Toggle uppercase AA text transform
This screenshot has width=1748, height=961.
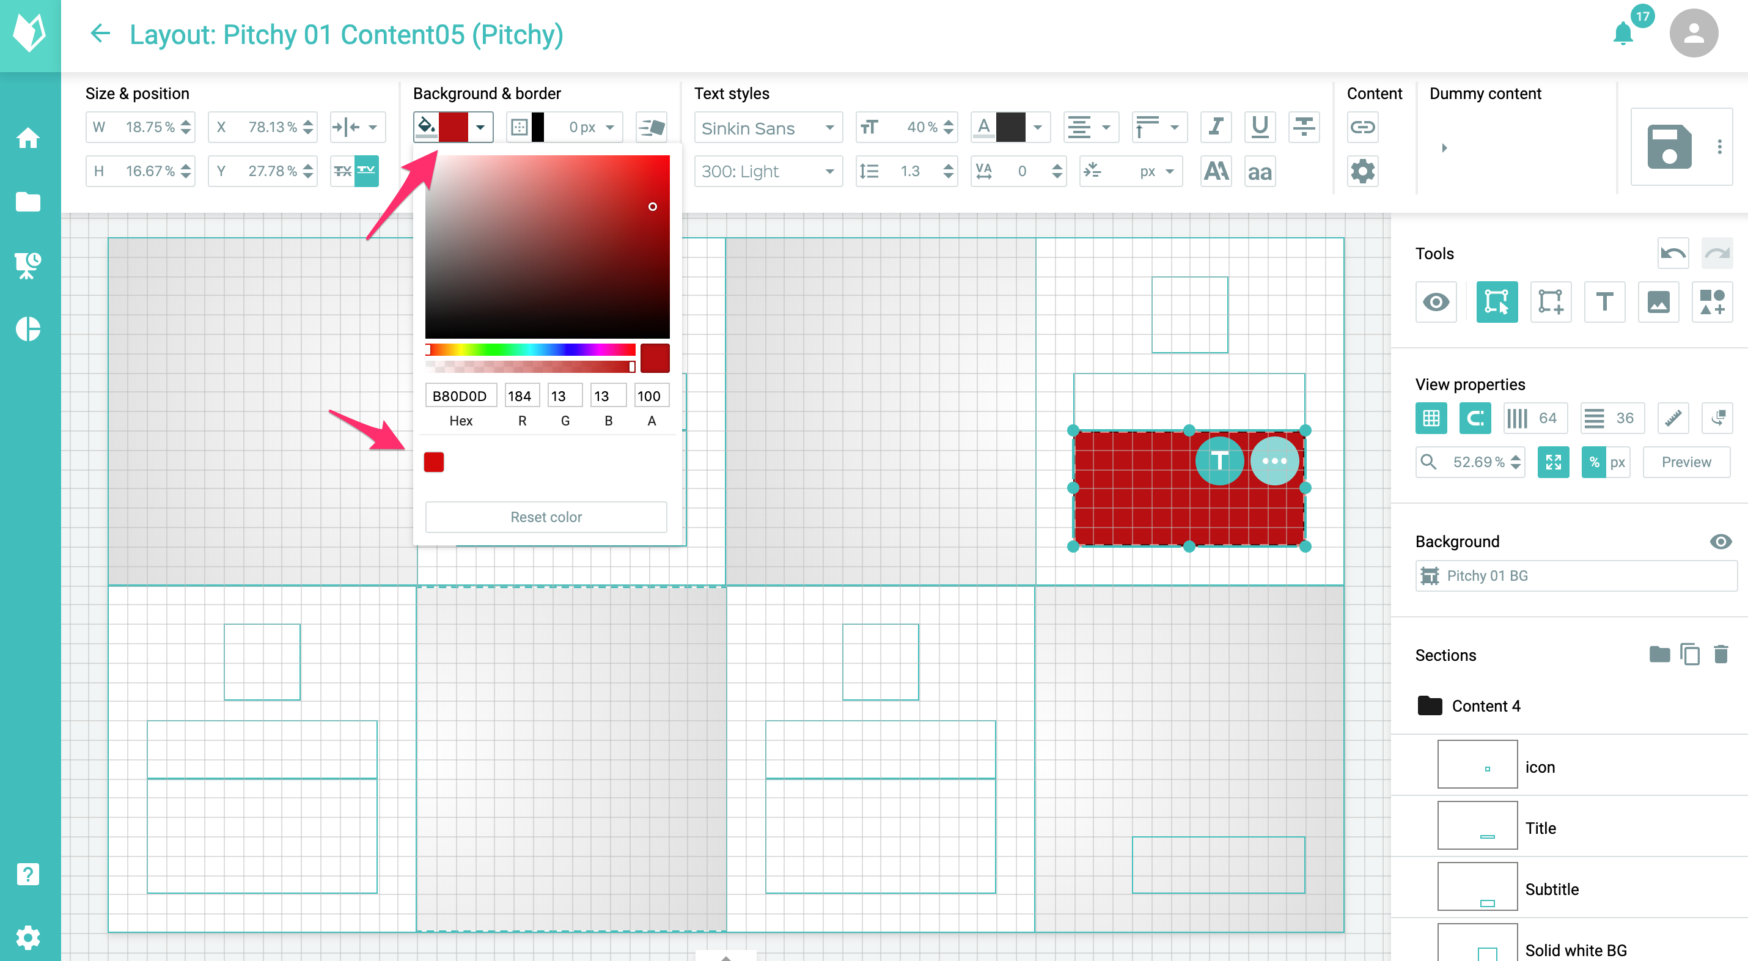tap(1216, 171)
